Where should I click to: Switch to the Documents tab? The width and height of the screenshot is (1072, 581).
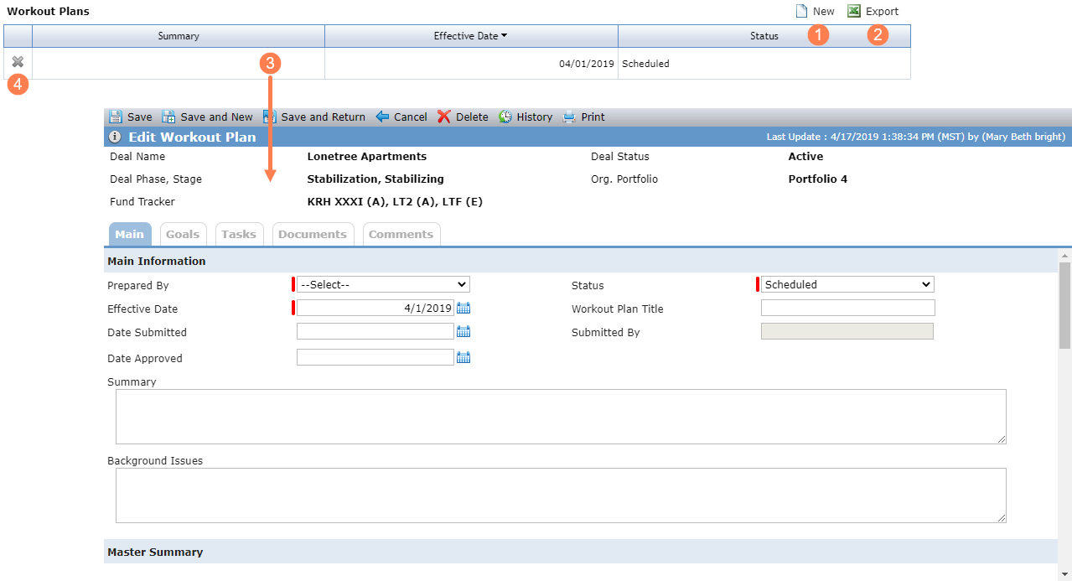pos(313,234)
